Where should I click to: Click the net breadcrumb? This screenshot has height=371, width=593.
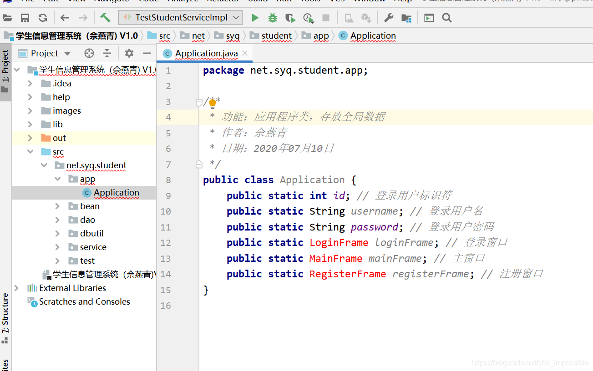[x=198, y=35]
